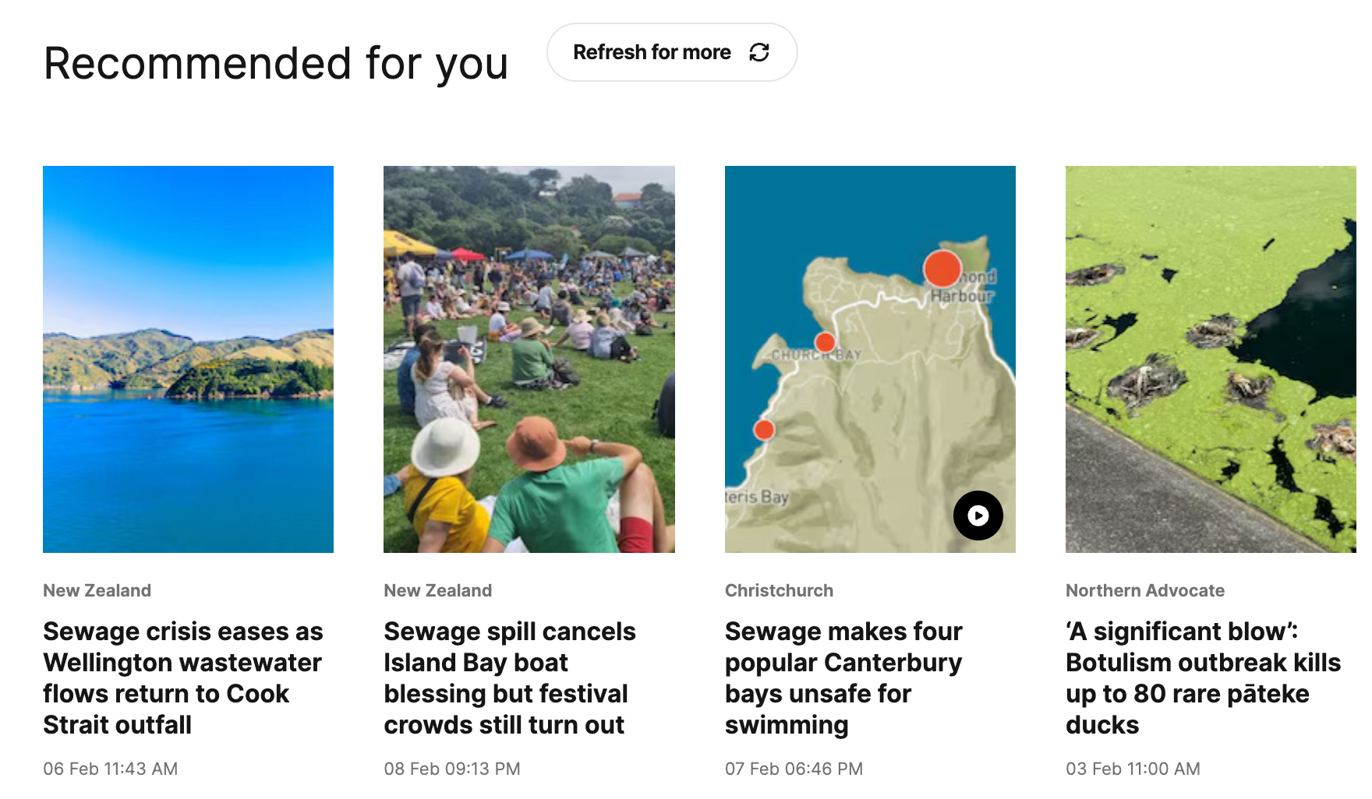Click the 06 Feb 11:43 AM timestamp
Viewport: 1372px width, 799px height.
point(111,769)
